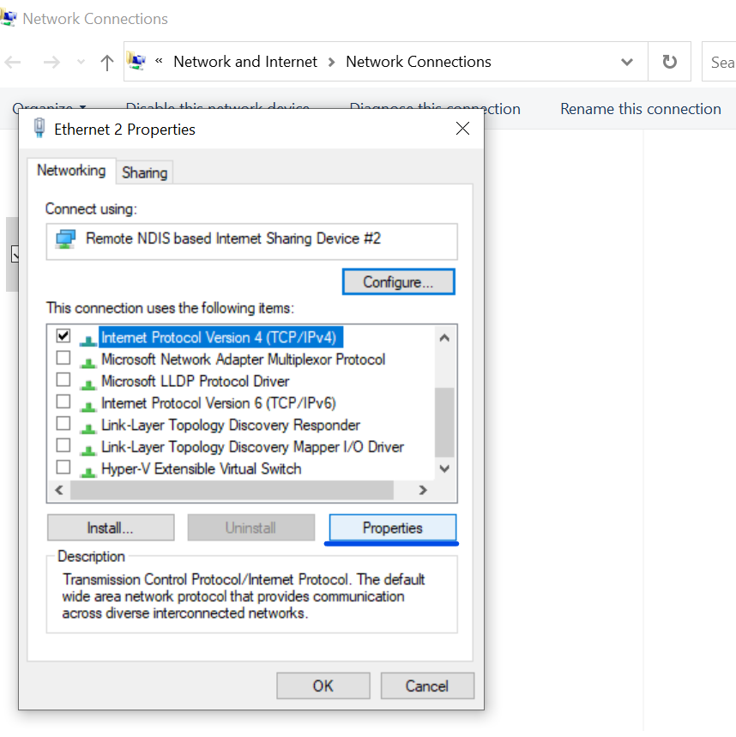
Task: Click the right arrow of horizontal scrollbar
Action: [423, 490]
